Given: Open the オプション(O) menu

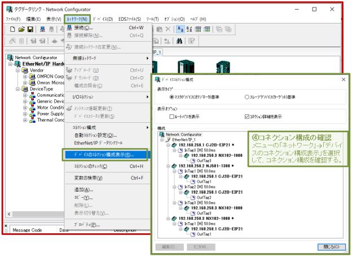Looking at the screenshot, I should coord(174,19).
